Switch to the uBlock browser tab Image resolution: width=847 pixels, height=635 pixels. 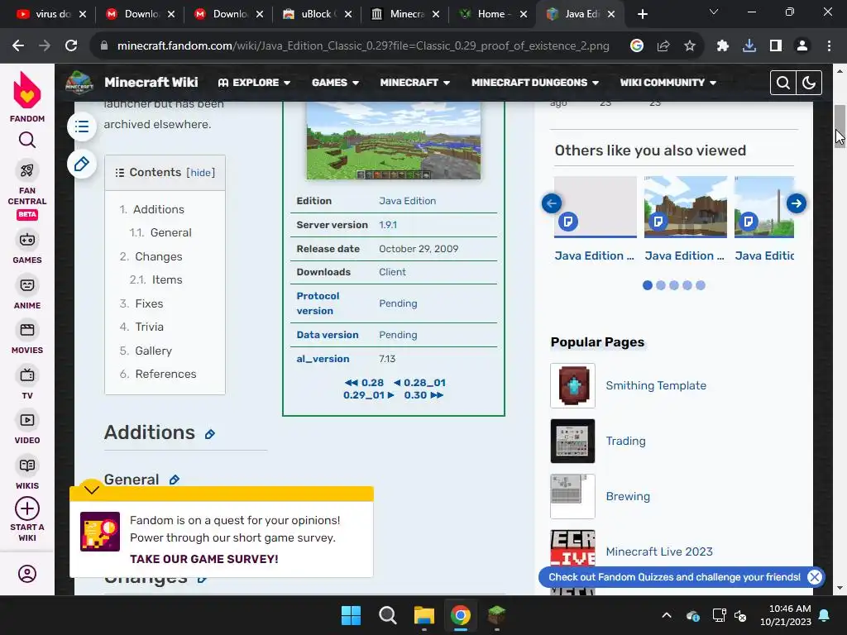pyautogui.click(x=317, y=14)
